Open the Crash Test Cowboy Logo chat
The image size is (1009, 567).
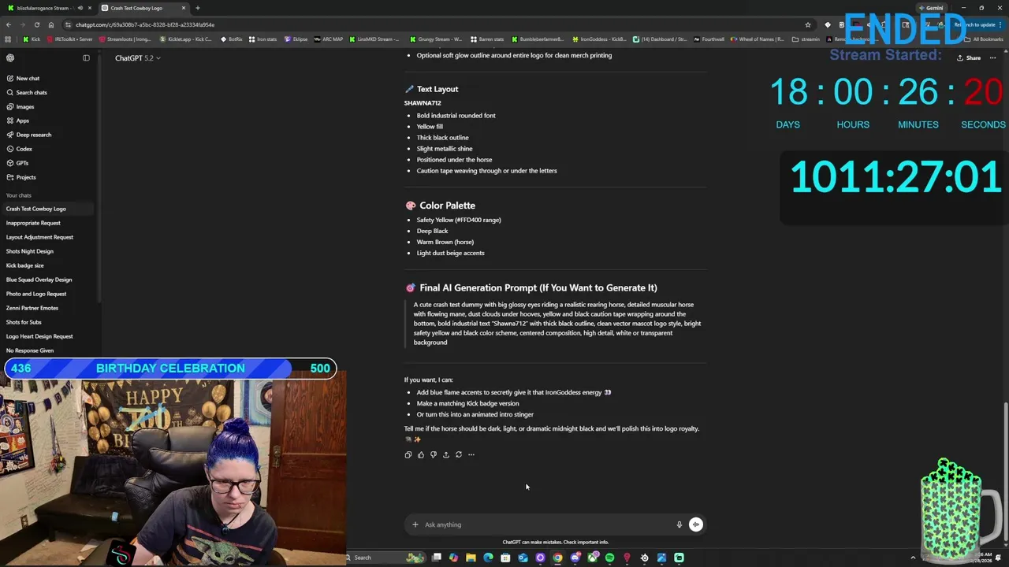(47, 209)
